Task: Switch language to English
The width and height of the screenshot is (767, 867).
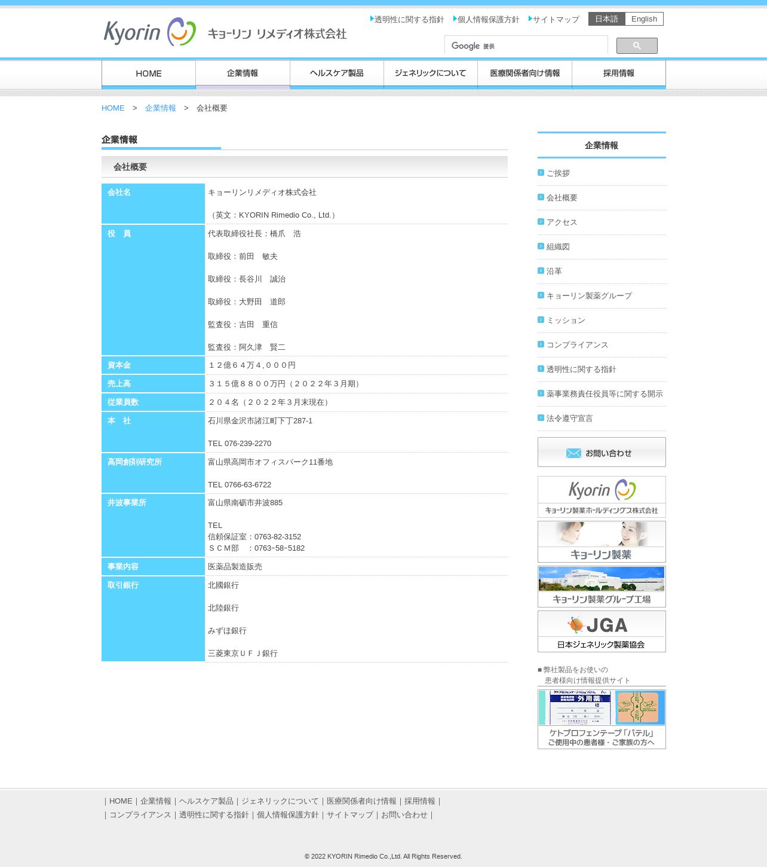Action: 644,19
